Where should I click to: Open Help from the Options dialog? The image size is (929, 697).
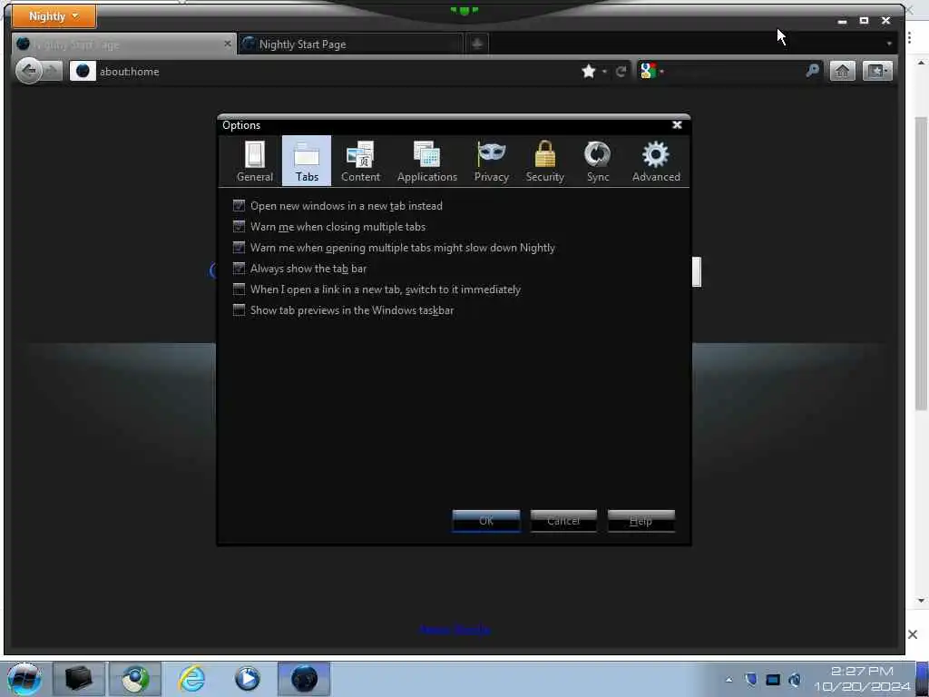click(641, 521)
